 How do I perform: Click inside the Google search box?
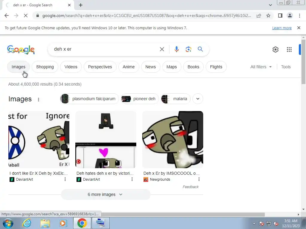(105, 49)
